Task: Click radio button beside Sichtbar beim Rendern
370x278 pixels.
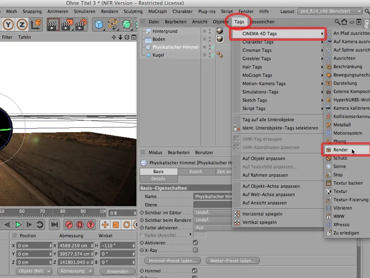Action: pos(142,220)
